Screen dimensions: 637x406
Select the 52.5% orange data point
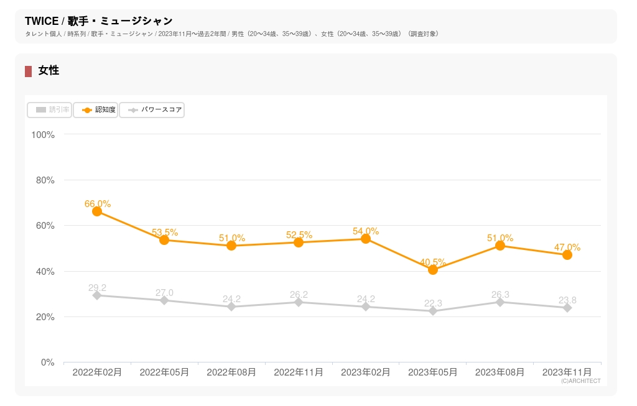pos(299,242)
